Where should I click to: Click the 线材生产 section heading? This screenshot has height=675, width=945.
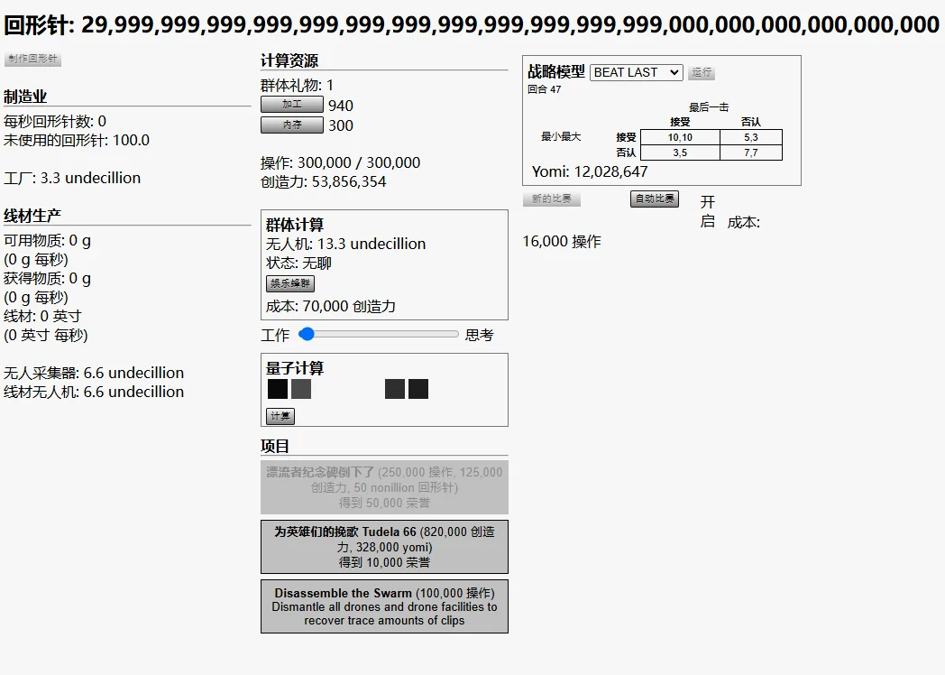point(32,216)
